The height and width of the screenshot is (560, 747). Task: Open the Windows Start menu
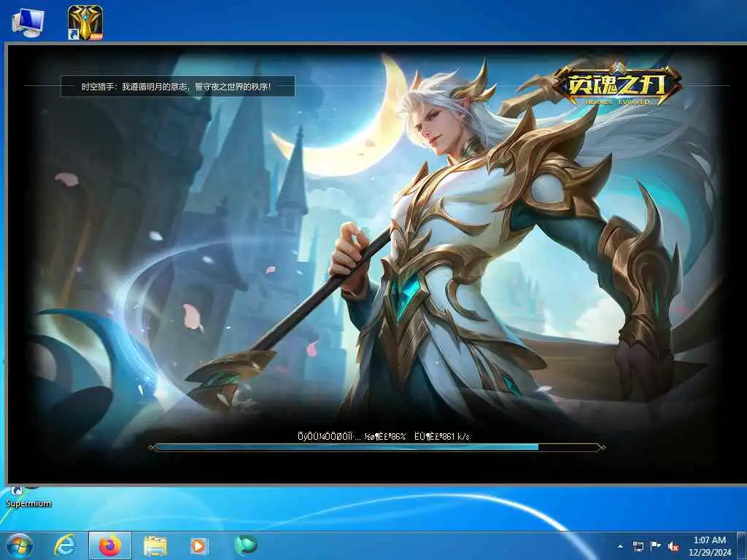click(20, 545)
